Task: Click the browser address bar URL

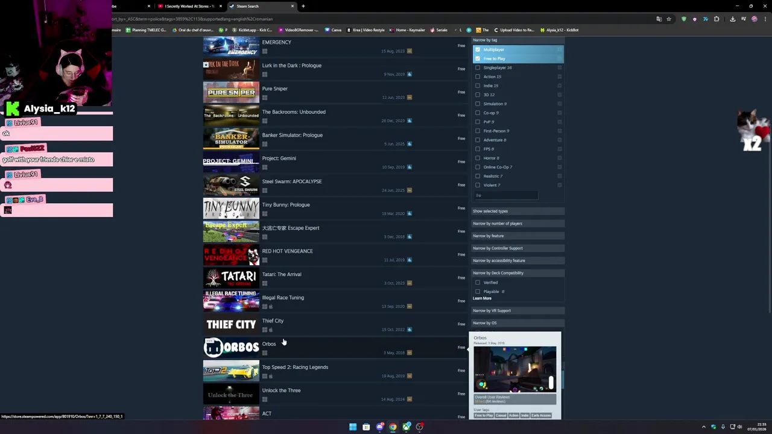Action: 192,19
